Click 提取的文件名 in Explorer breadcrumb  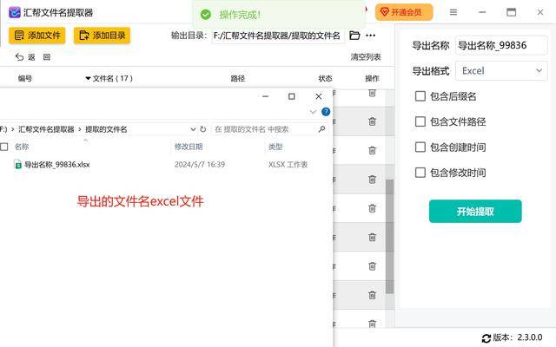[106, 129]
